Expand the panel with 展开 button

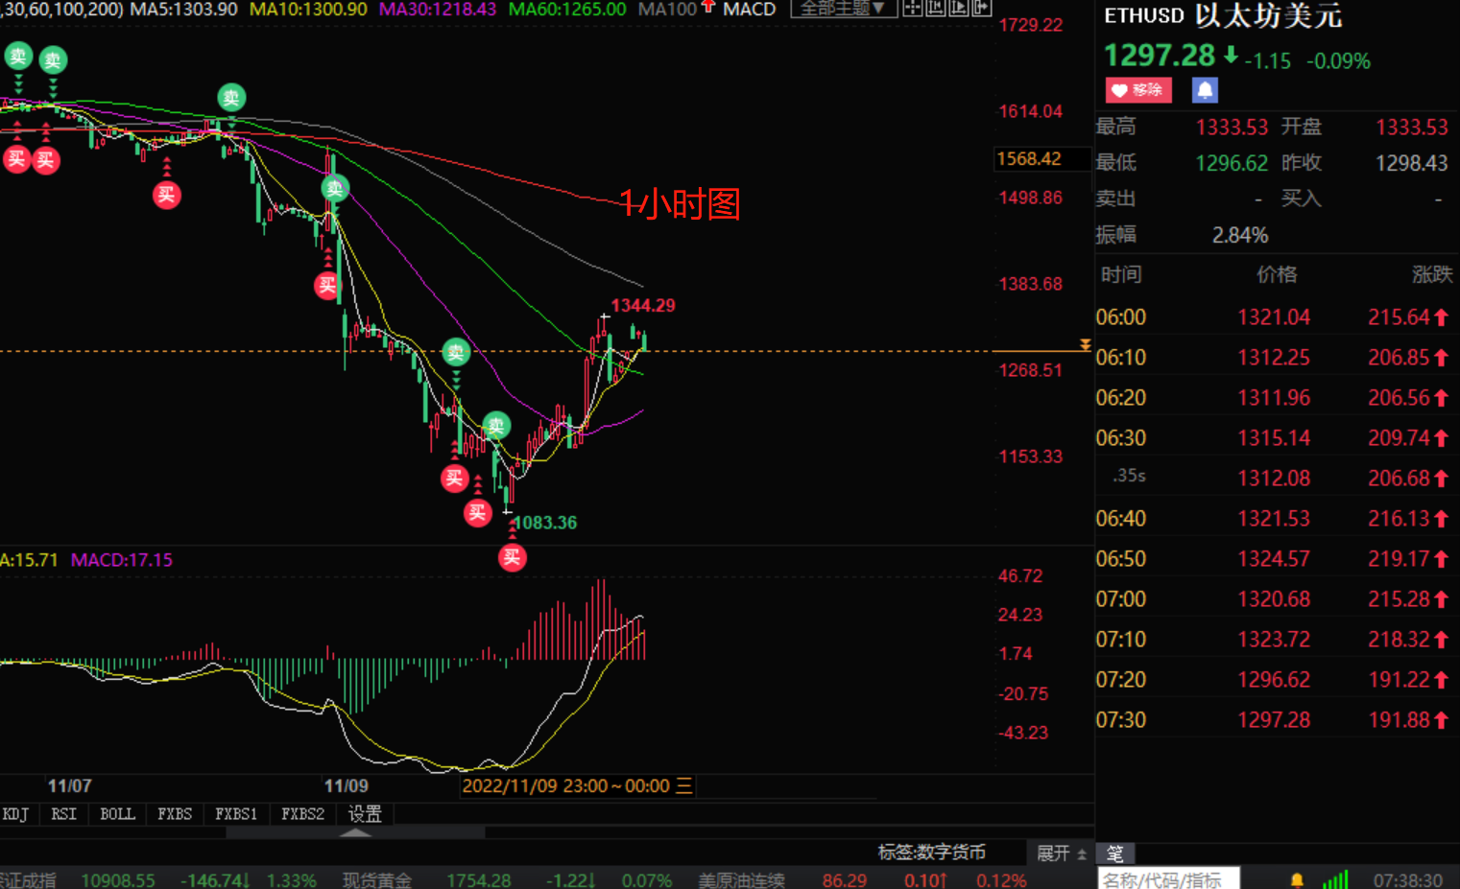tap(1061, 854)
